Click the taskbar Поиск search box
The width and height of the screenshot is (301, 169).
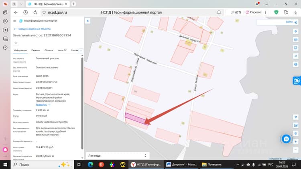pos(42,165)
